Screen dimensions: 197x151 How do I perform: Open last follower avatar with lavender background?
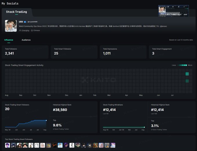point(113,145)
